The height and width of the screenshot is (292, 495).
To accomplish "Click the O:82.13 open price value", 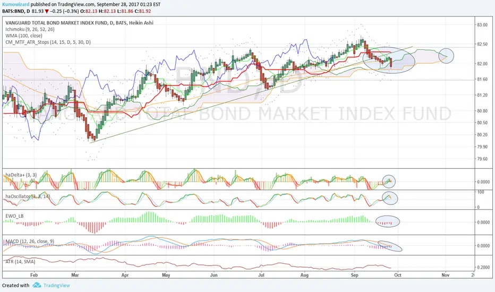I will point(89,11).
